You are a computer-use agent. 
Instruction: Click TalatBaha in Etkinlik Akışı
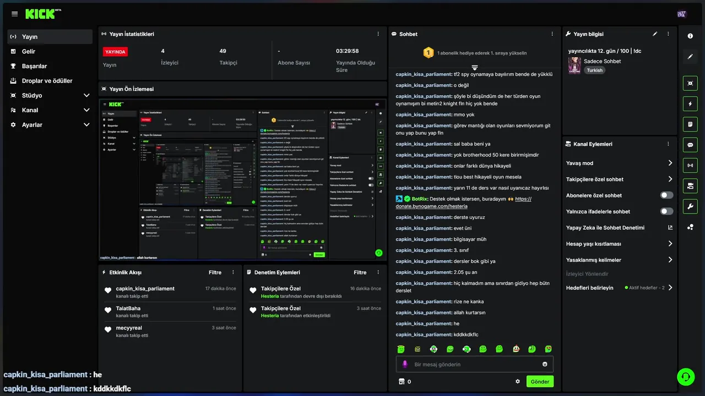pos(128,309)
